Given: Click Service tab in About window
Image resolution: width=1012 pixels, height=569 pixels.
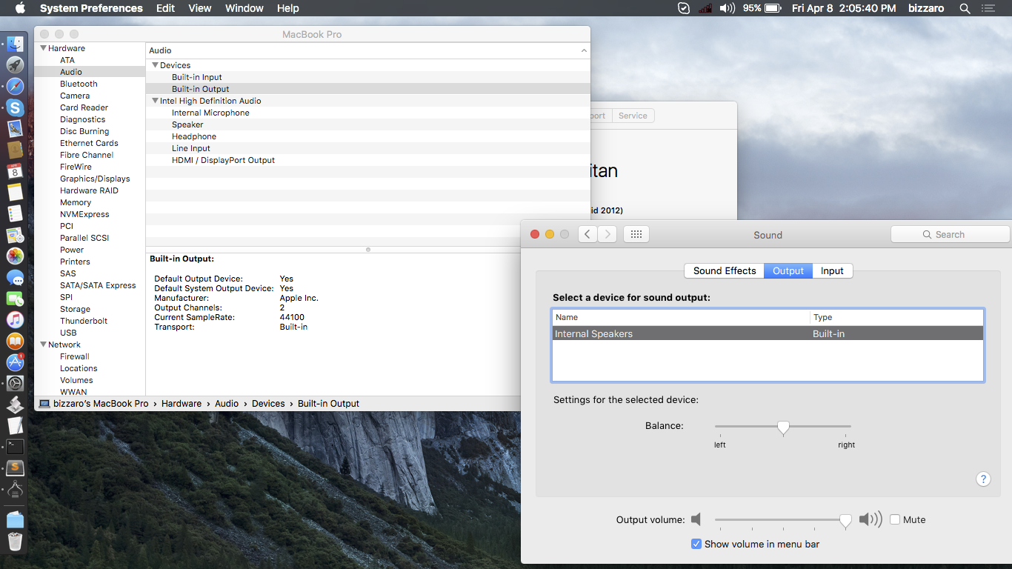Looking at the screenshot, I should pyautogui.click(x=633, y=116).
